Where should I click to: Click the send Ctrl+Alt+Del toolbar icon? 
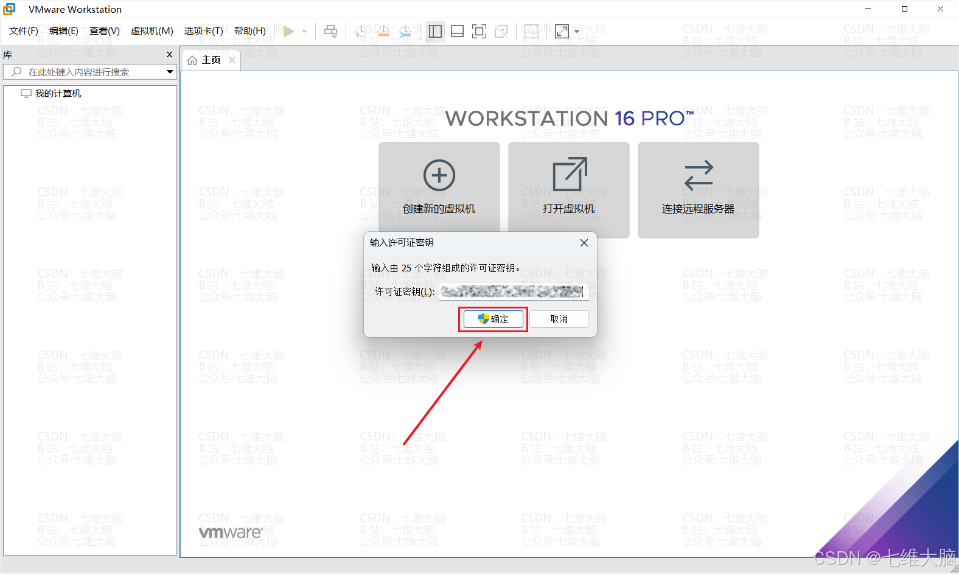[330, 31]
